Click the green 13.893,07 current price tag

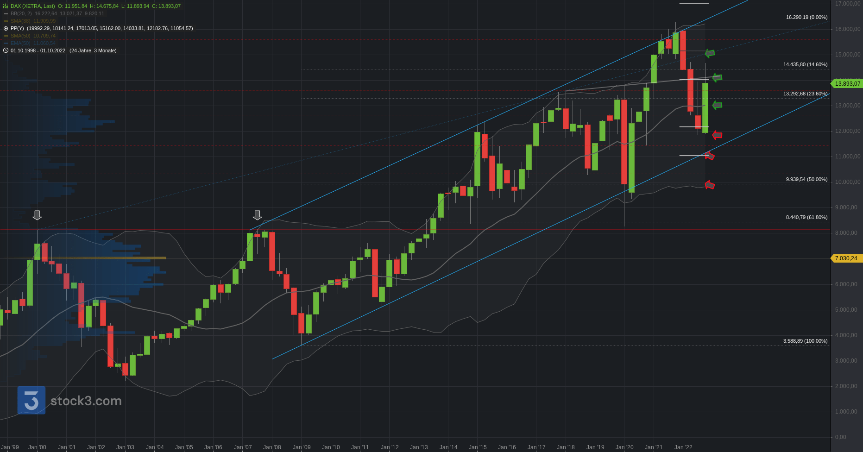pyautogui.click(x=847, y=84)
